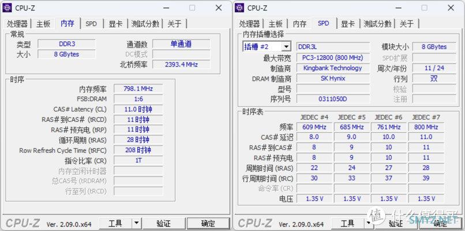The image size is (465, 231).
Task: Open 显卡 tab in right CPU-Z window
Action: (x=348, y=24)
